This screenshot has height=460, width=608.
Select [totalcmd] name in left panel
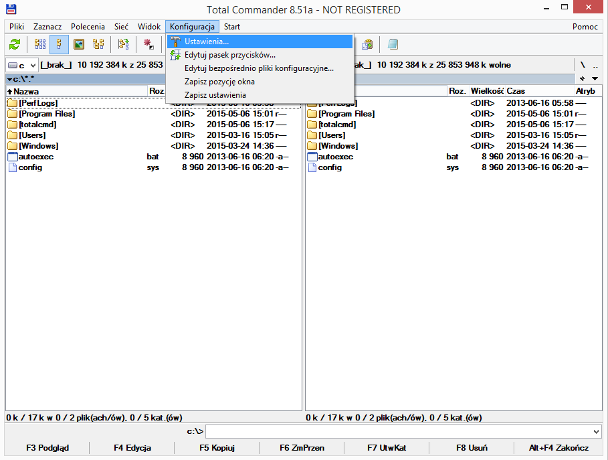coord(37,125)
